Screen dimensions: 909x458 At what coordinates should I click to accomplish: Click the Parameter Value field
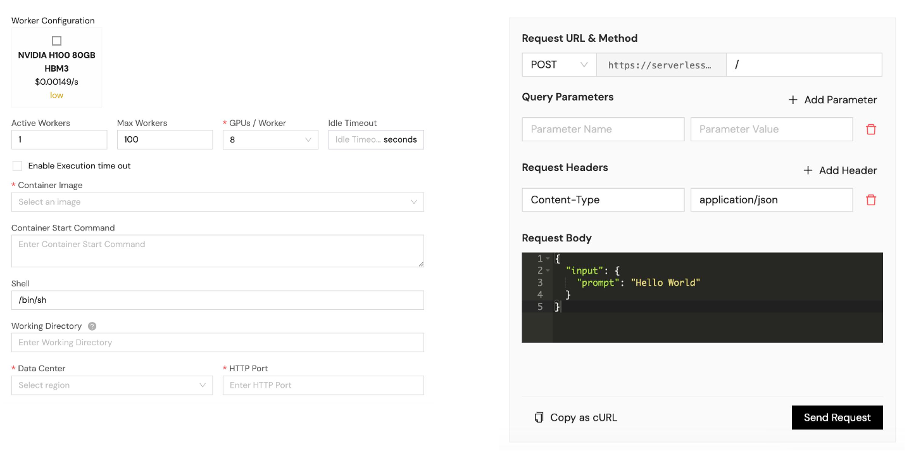tap(772, 129)
